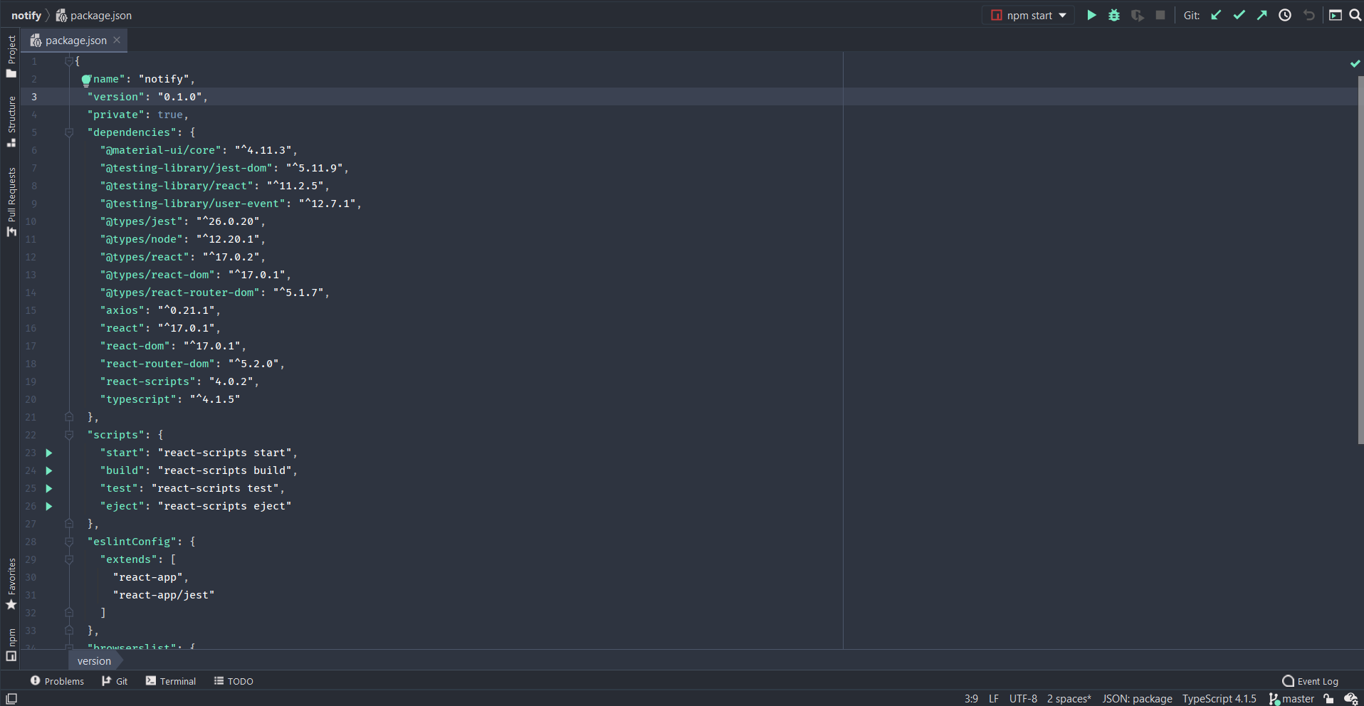Click the intention lightbulb beside "name"
1364x706 pixels.
tap(86, 80)
